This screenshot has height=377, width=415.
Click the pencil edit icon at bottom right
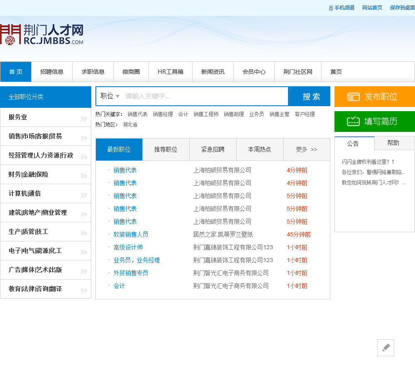[386, 348]
